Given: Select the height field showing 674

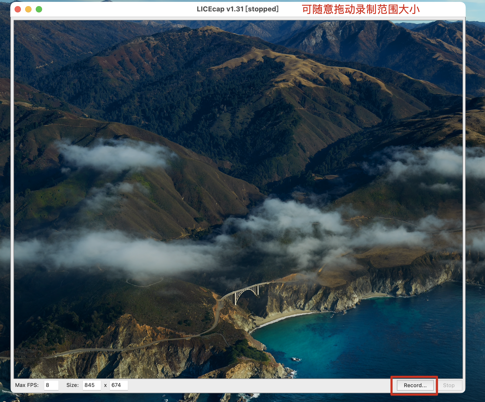Looking at the screenshot, I should (118, 385).
